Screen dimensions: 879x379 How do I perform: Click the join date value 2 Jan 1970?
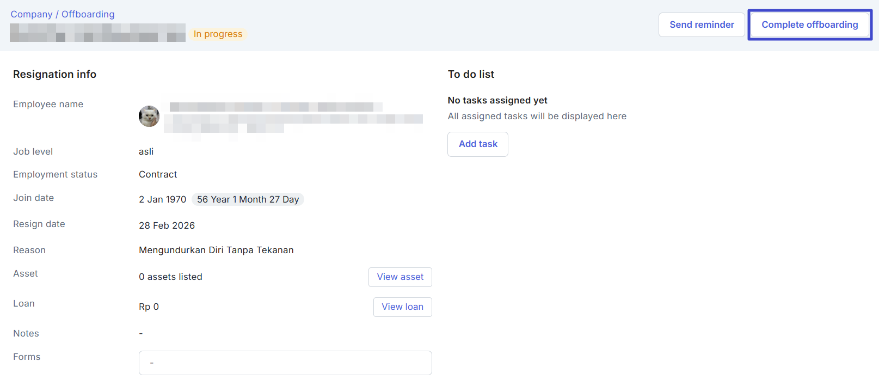pos(162,199)
